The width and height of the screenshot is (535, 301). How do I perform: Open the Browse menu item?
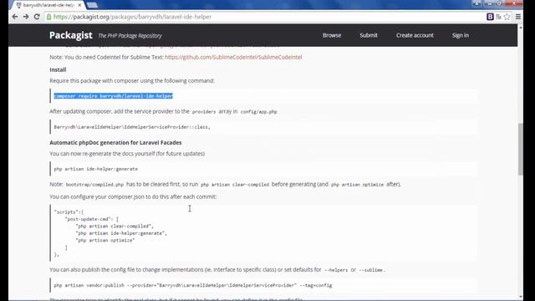click(x=332, y=35)
